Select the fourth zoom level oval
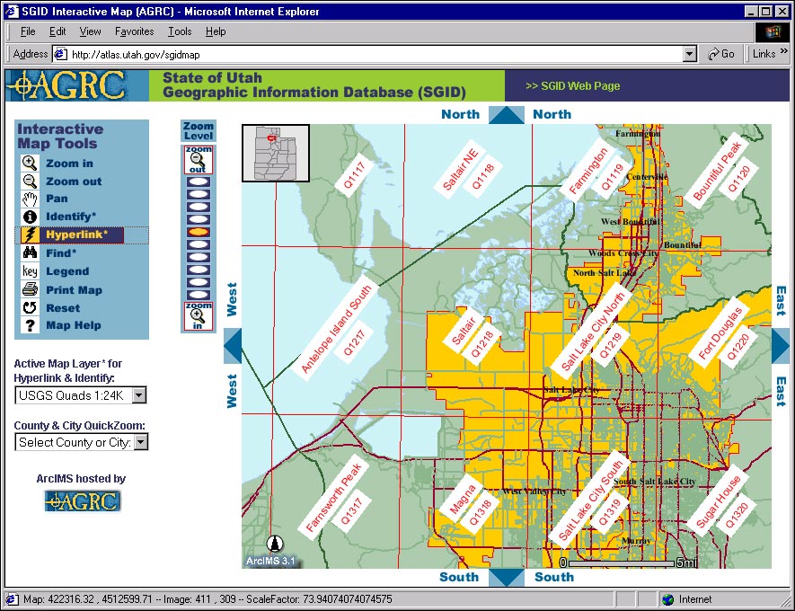The width and height of the screenshot is (795, 611). (199, 219)
